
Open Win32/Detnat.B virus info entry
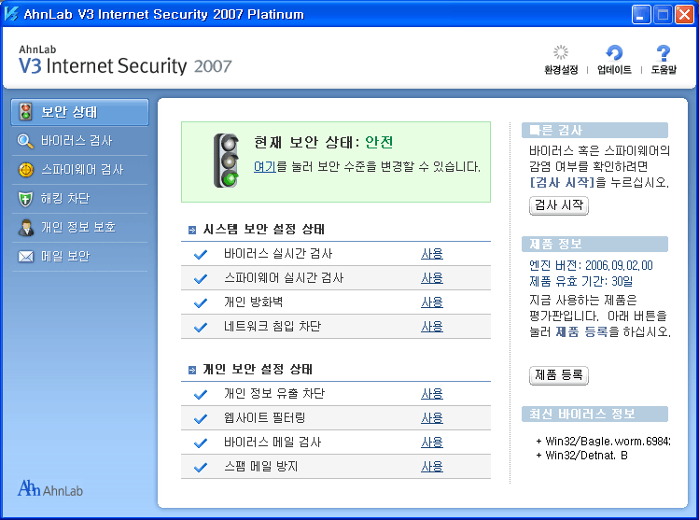[581, 456]
